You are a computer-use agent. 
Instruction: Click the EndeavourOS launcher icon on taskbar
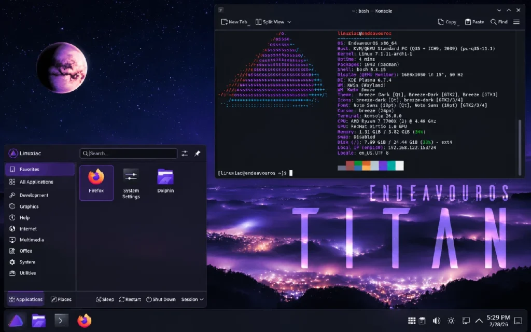coord(16,321)
